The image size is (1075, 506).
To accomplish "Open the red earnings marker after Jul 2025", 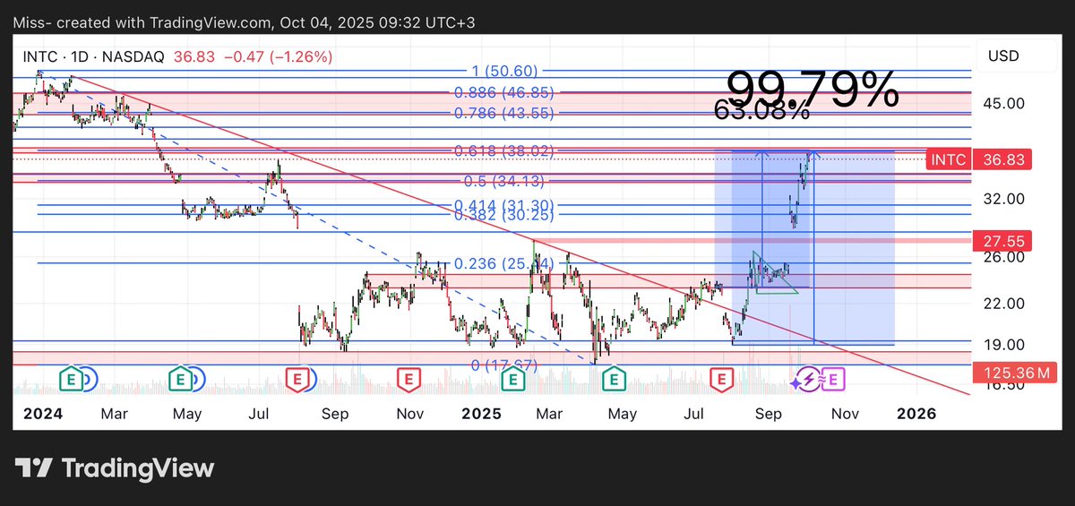I will (720, 379).
